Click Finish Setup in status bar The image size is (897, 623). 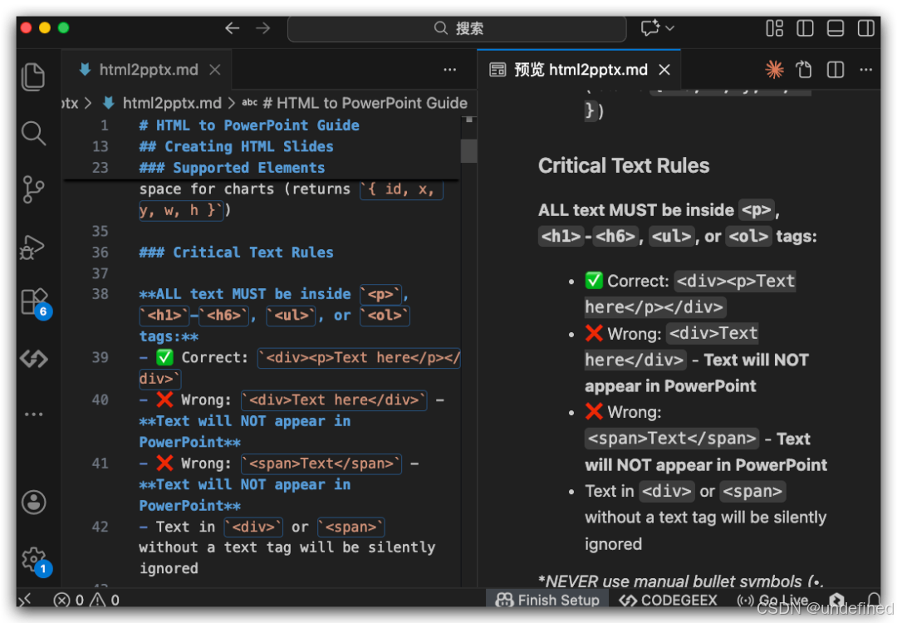click(547, 600)
